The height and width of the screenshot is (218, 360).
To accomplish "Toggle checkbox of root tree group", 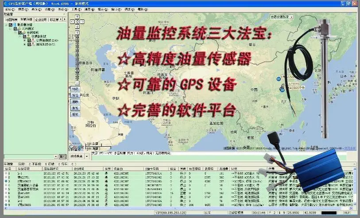I will pos(11,24).
